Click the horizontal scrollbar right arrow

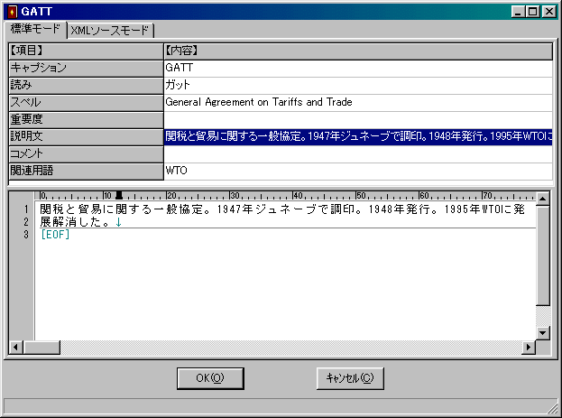click(528, 348)
